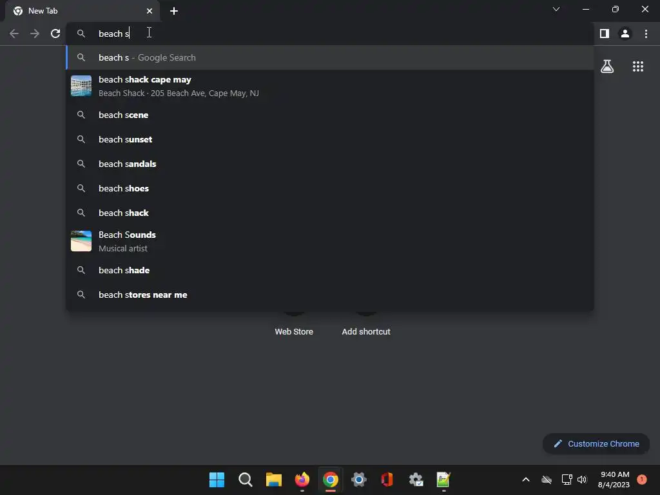
Task: Click search icon beside 'beach stores near me'
Action: 81,295
